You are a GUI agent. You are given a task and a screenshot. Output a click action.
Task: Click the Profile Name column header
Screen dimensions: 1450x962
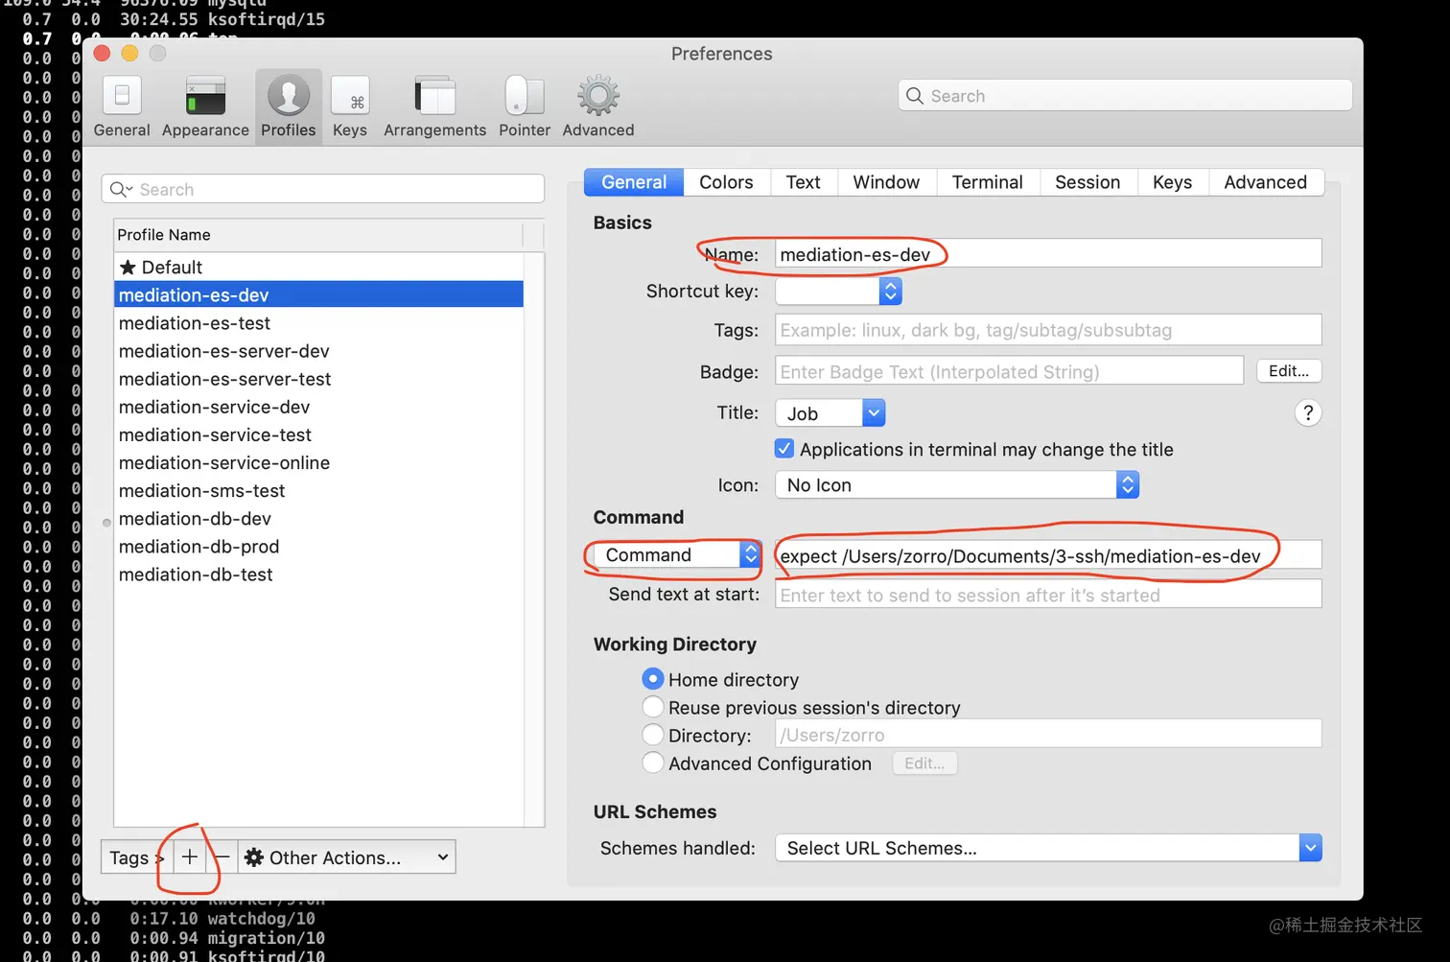(318, 235)
